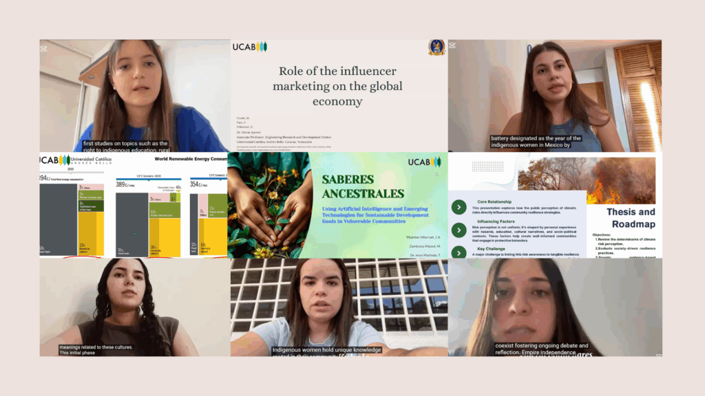Select the Saberes Ancestrales slide thumbnail
Viewport: 705px width, 396px height.
coord(337,205)
